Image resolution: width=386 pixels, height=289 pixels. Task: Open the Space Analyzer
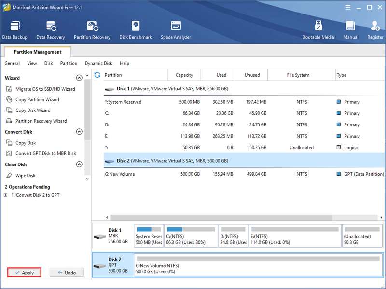coord(176,30)
